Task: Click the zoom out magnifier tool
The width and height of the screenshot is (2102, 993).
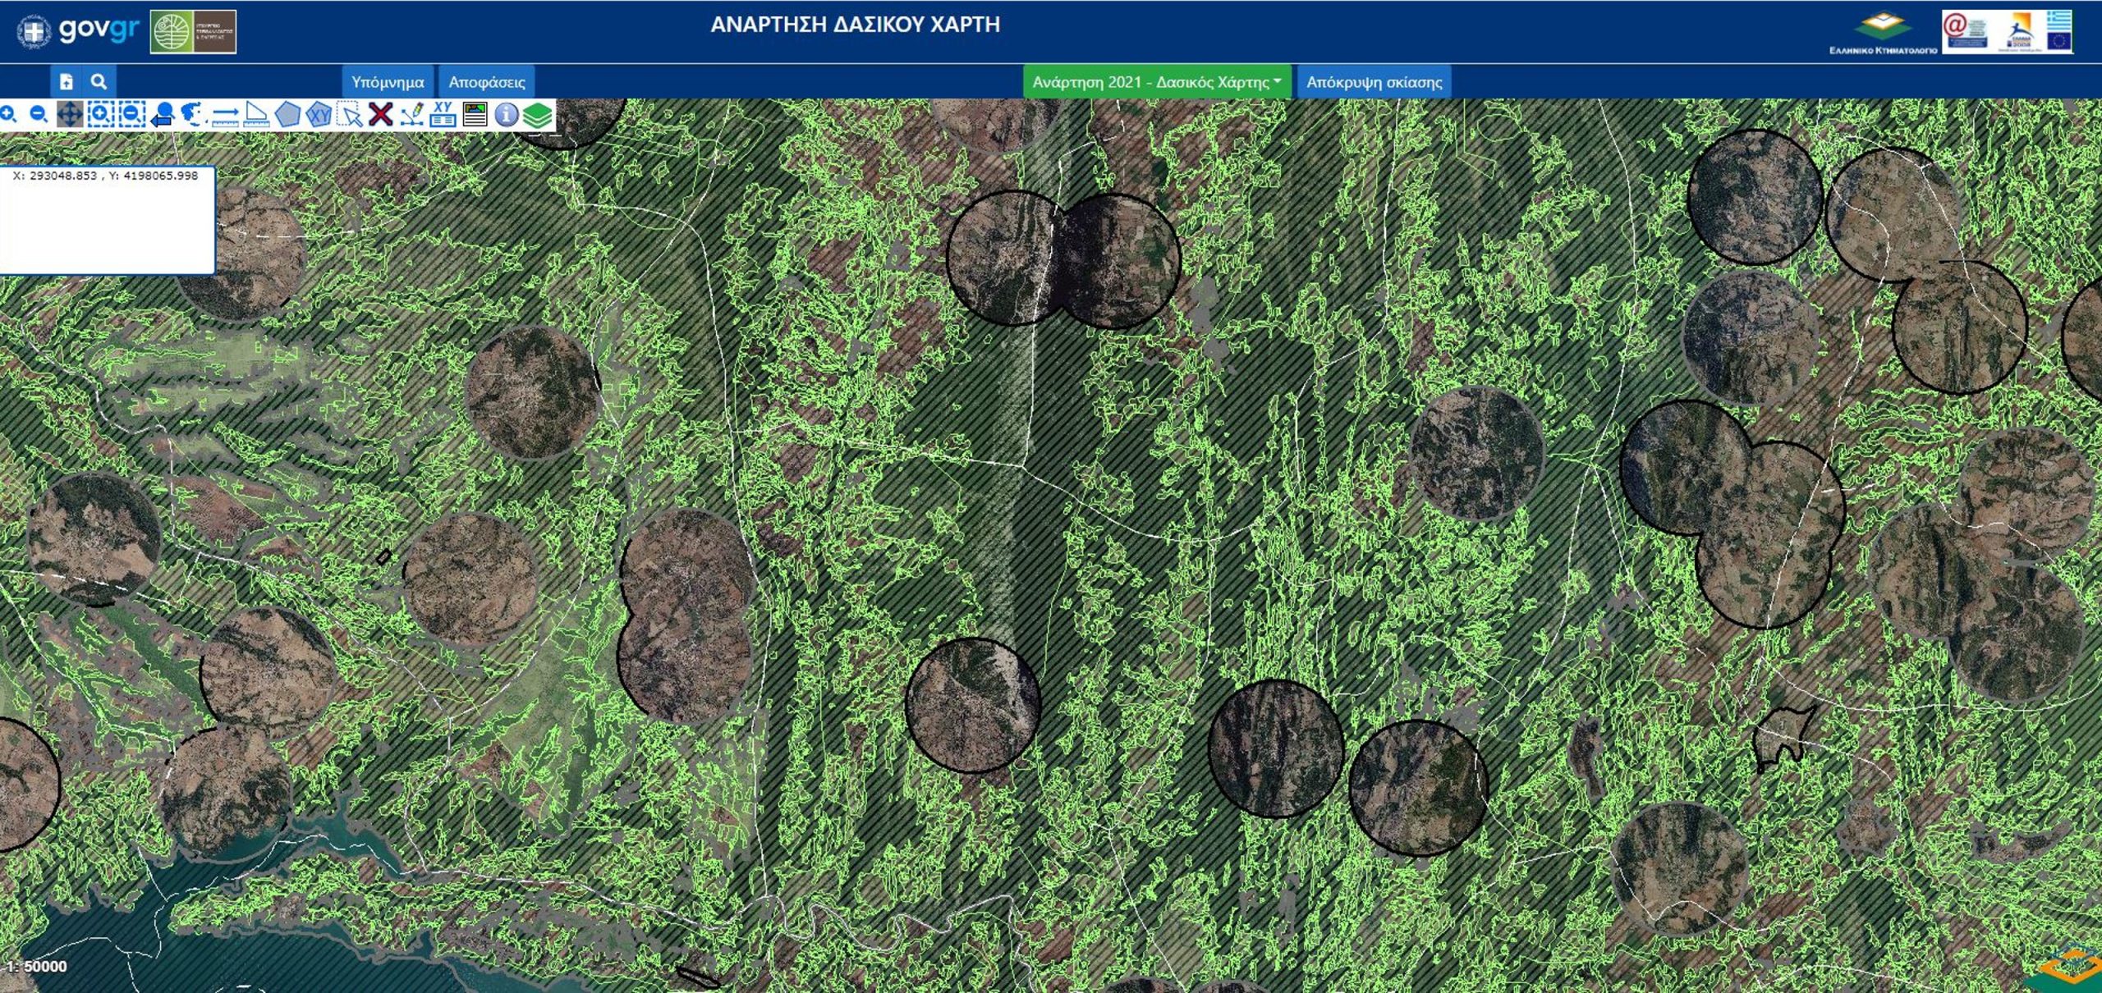Action: (38, 115)
